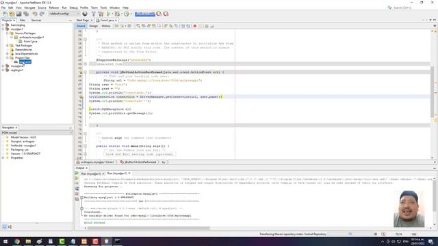Click the Build Project hammer icon
Image resolution: width=438 pixels, height=246 pixels.
(x=94, y=14)
